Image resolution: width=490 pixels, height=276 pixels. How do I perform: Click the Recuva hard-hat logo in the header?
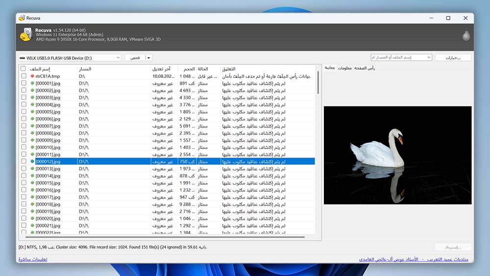pos(26,34)
